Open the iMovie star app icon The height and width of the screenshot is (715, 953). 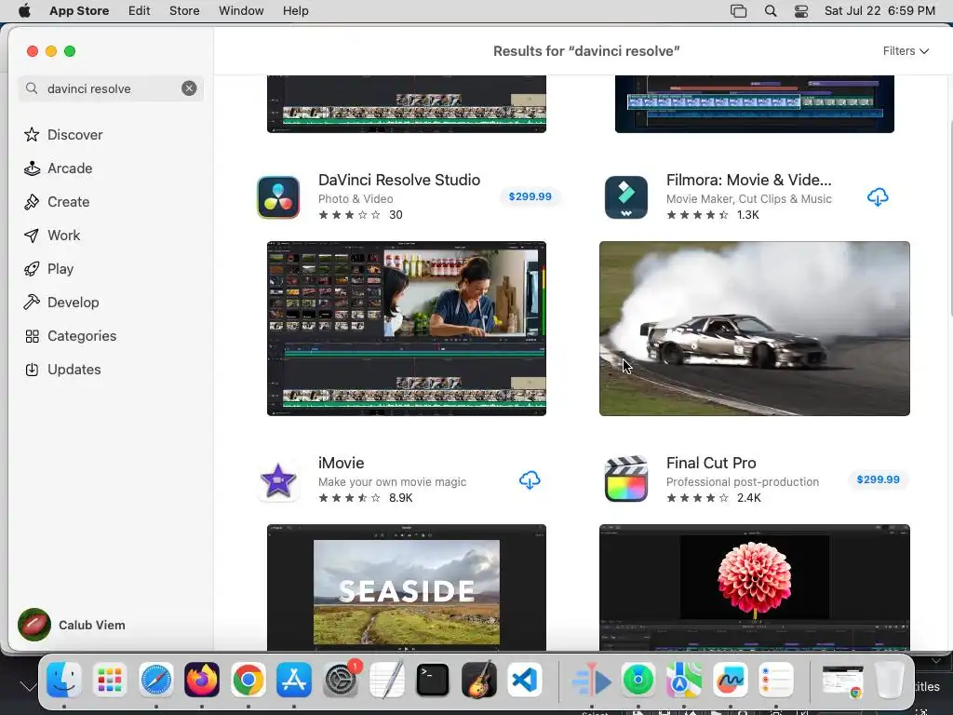click(x=278, y=480)
